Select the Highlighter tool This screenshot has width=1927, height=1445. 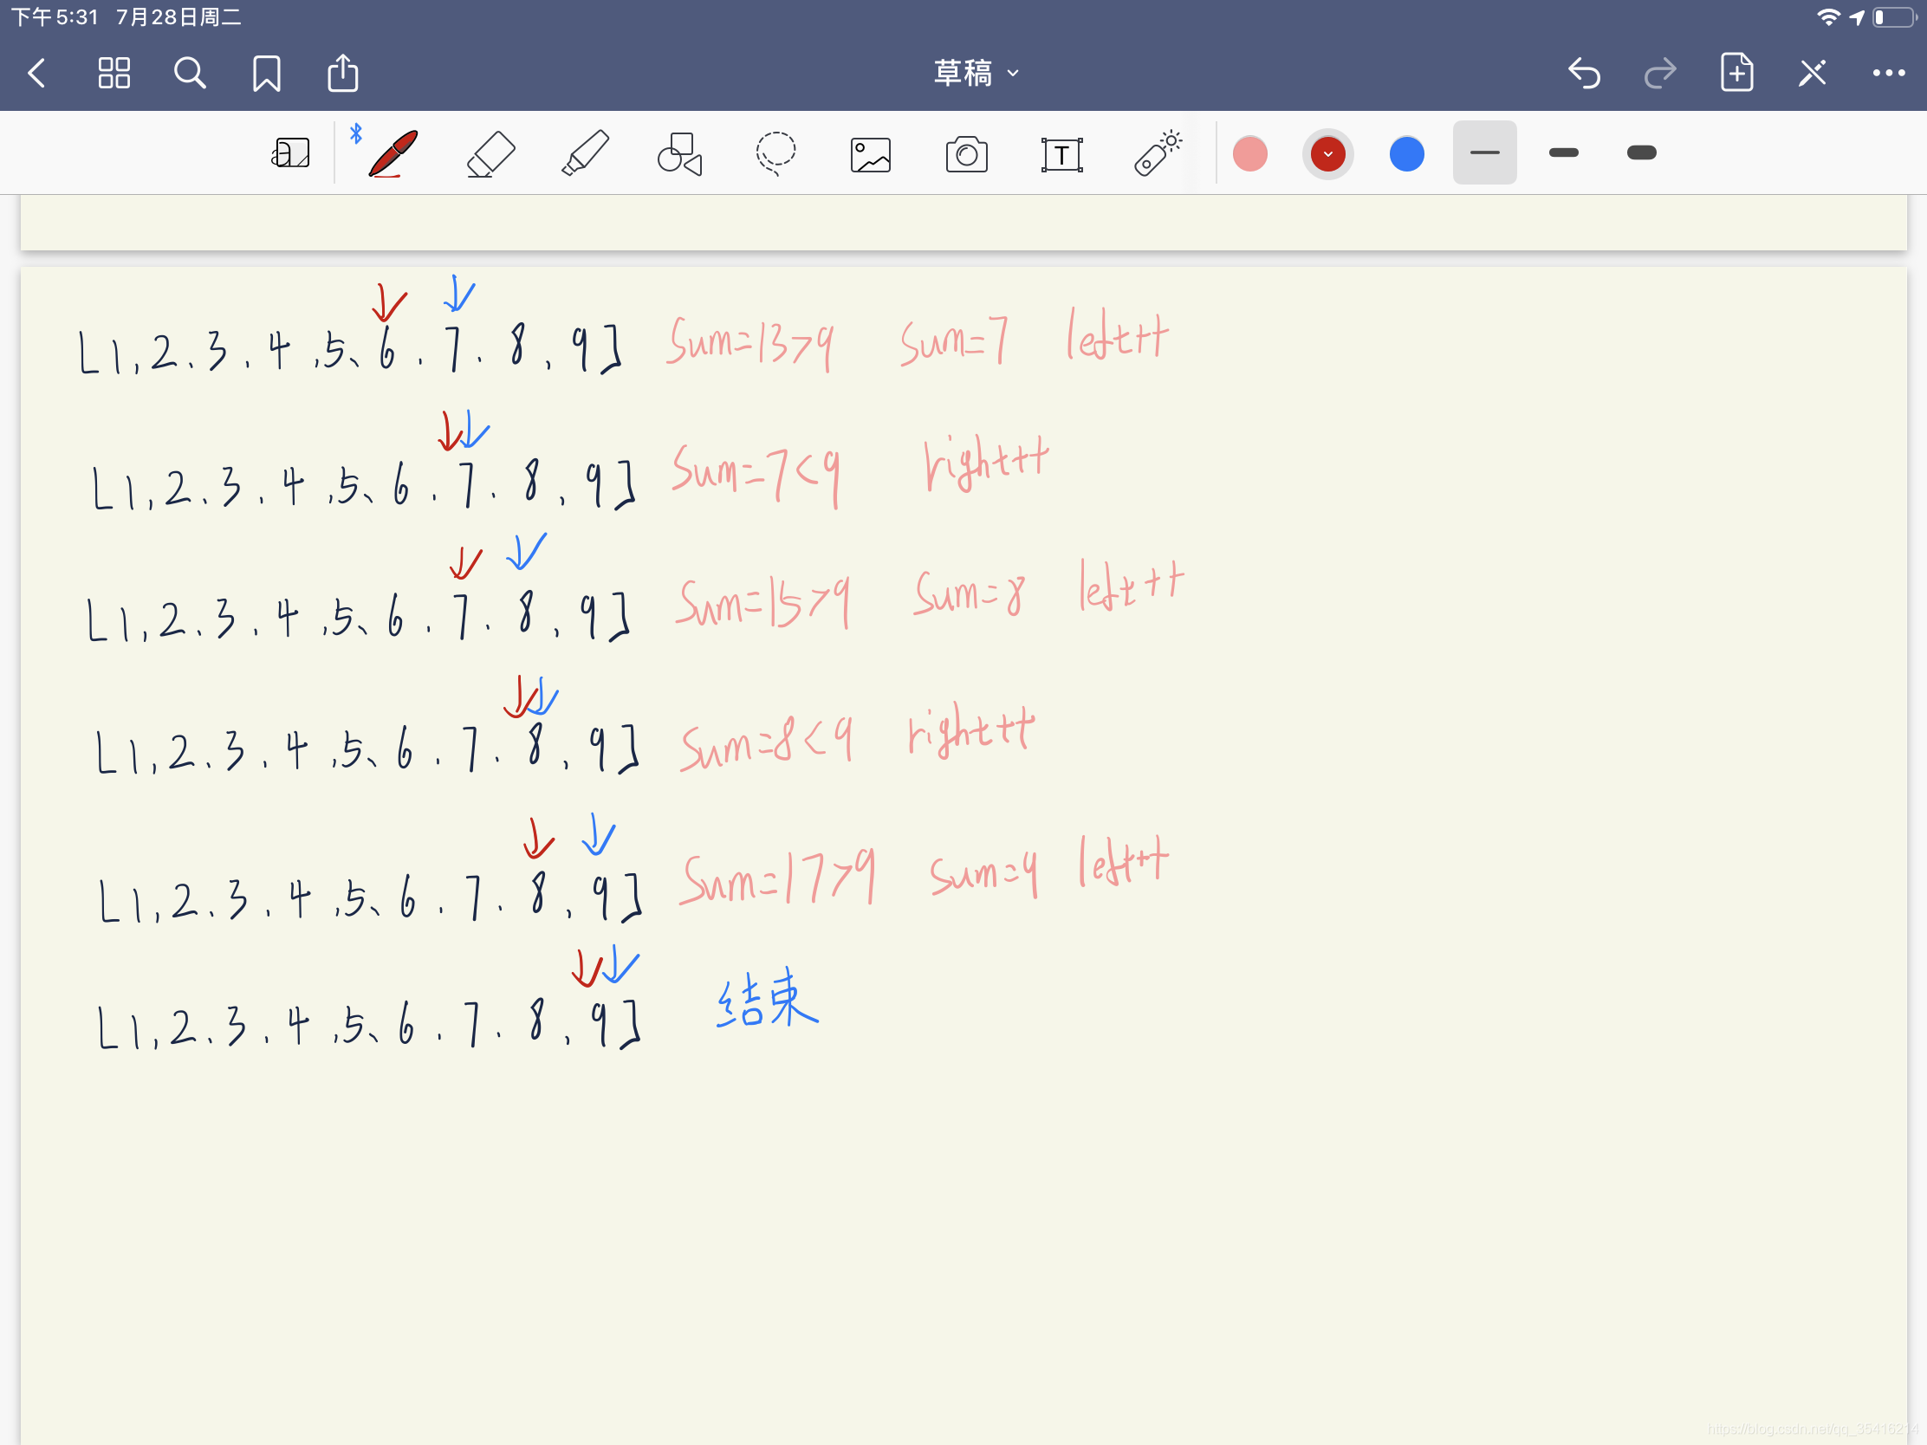(585, 153)
